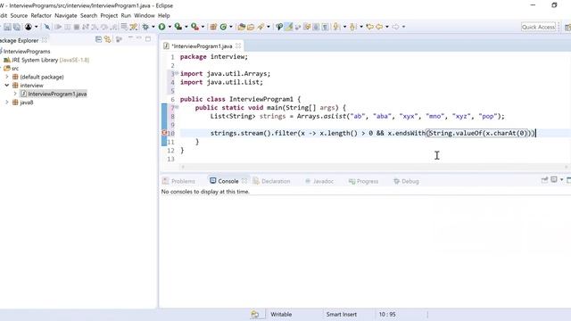Toggle Block Selection Mode icon
571x321 pixels.
[x=316, y=27]
